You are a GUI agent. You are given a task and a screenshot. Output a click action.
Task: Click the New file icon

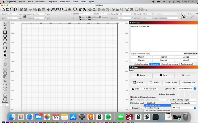point(3,9)
